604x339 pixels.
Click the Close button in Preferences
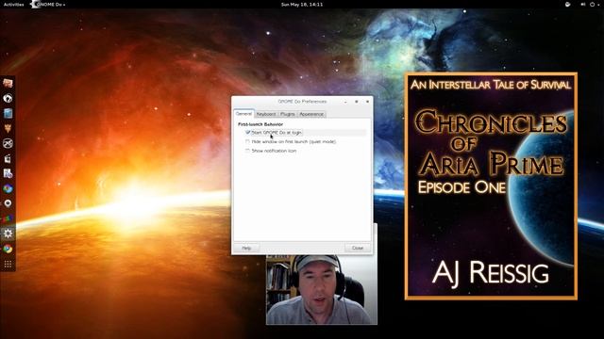[358, 248]
